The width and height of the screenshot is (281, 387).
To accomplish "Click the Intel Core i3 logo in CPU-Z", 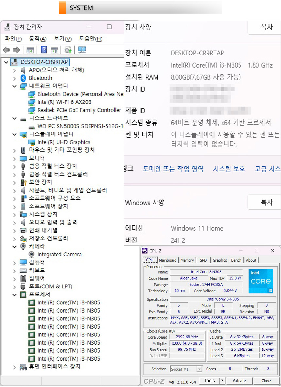I will pyautogui.click(x=260, y=281).
